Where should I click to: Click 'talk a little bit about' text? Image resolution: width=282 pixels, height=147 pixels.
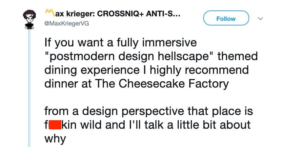coord(197,125)
